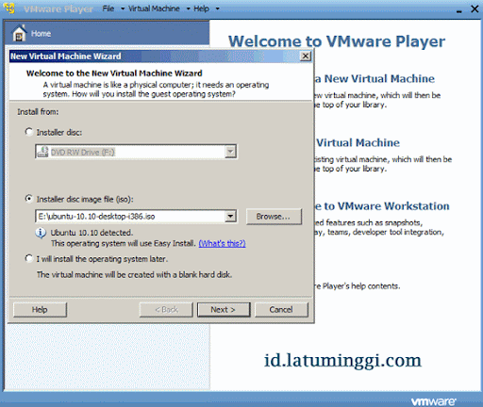The width and height of the screenshot is (483, 407).
Task: Click the Next > button
Action: pos(224,310)
